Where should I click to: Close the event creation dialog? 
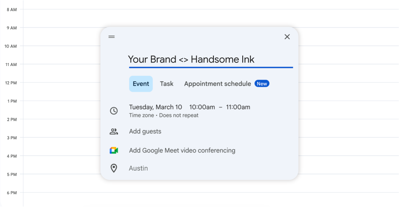[287, 37]
